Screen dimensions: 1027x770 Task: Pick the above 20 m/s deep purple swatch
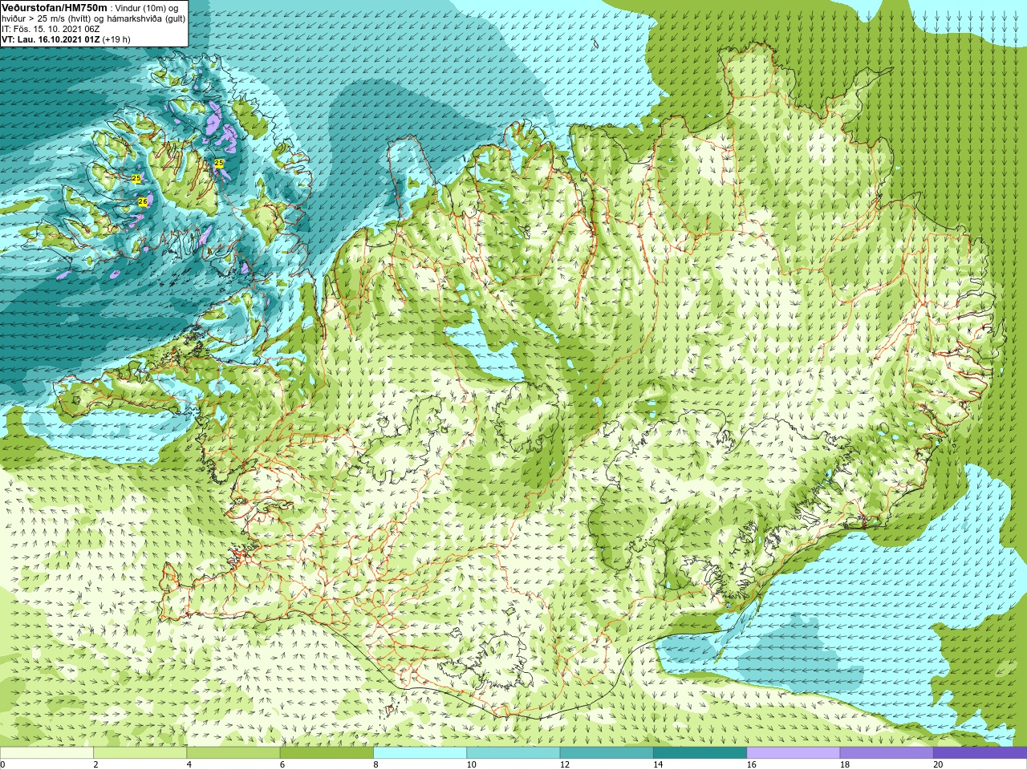[x=980, y=752]
